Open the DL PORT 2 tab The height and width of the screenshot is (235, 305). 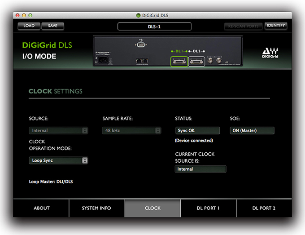point(264,208)
